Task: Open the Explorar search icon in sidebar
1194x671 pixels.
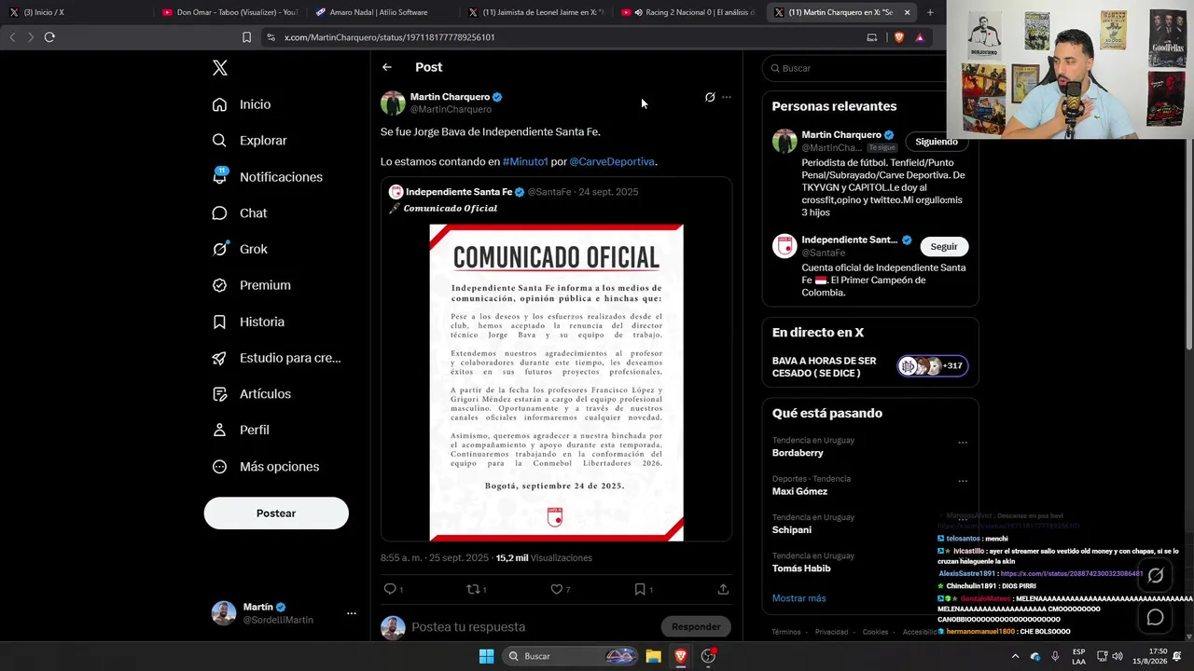Action: (x=219, y=141)
